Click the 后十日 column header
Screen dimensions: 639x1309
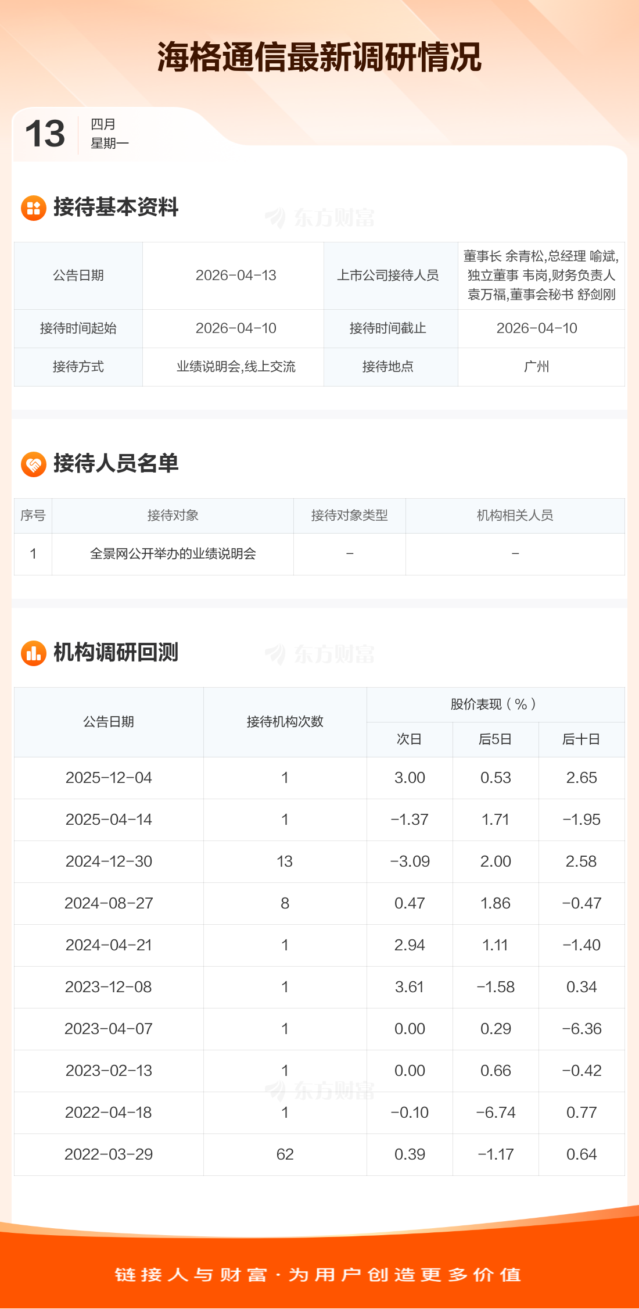pos(581,739)
